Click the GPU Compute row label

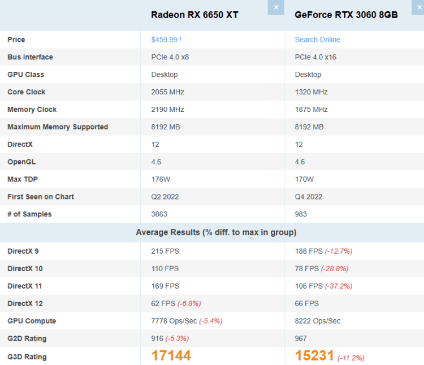32,321
